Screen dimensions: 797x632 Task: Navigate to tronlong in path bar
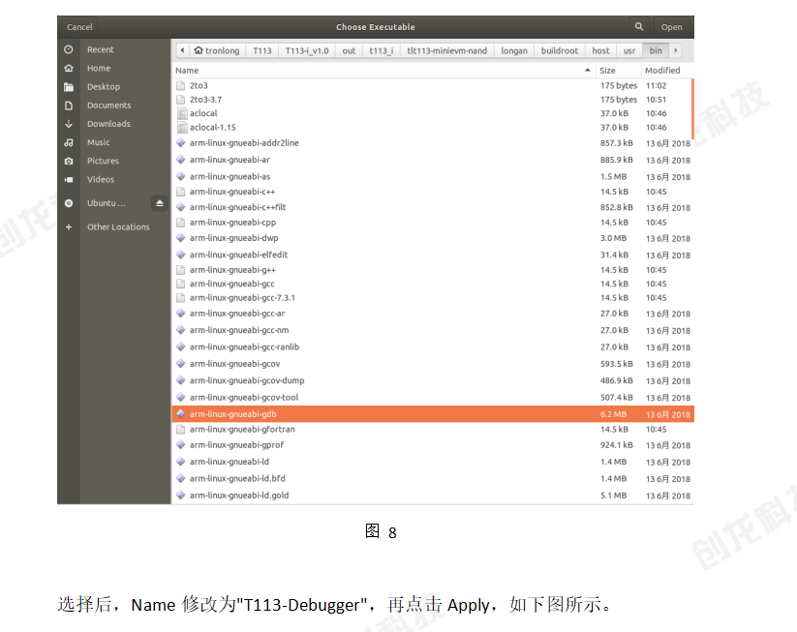[217, 50]
